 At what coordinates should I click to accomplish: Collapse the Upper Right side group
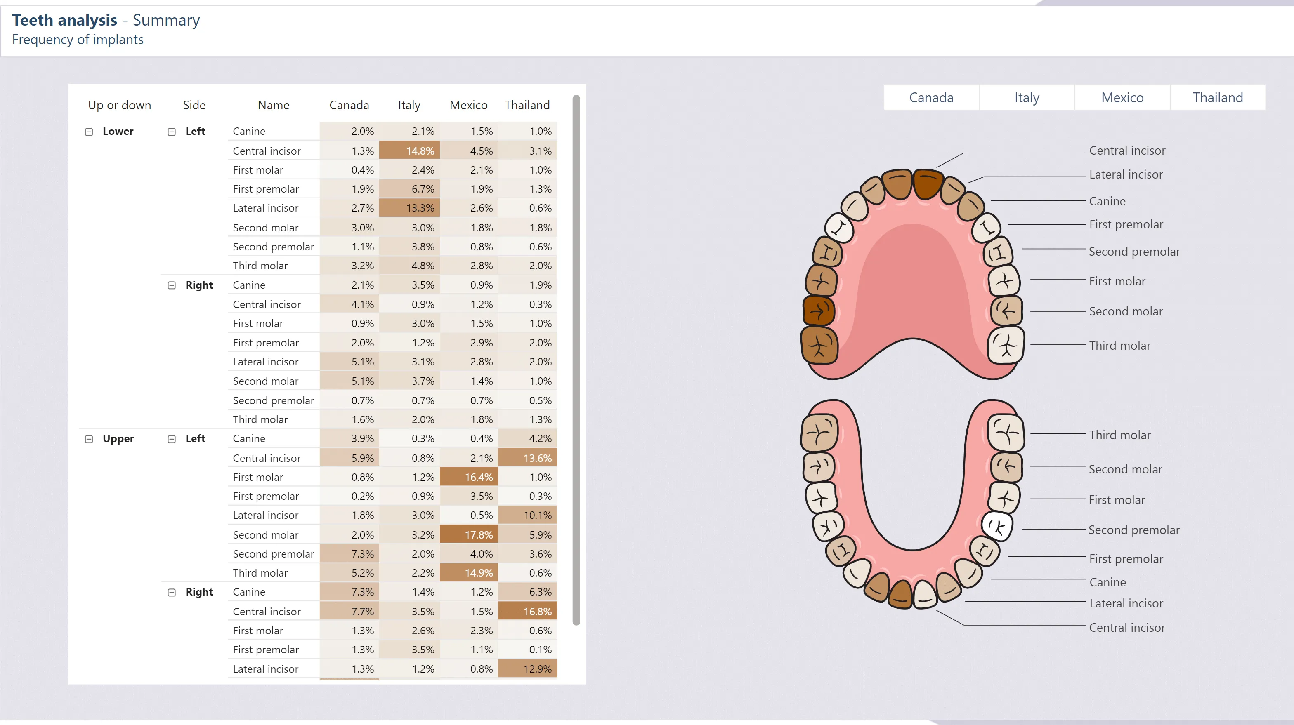pyautogui.click(x=171, y=593)
